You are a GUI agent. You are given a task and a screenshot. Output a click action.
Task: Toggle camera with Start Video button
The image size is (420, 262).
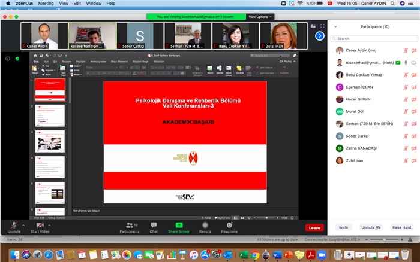coord(40,227)
